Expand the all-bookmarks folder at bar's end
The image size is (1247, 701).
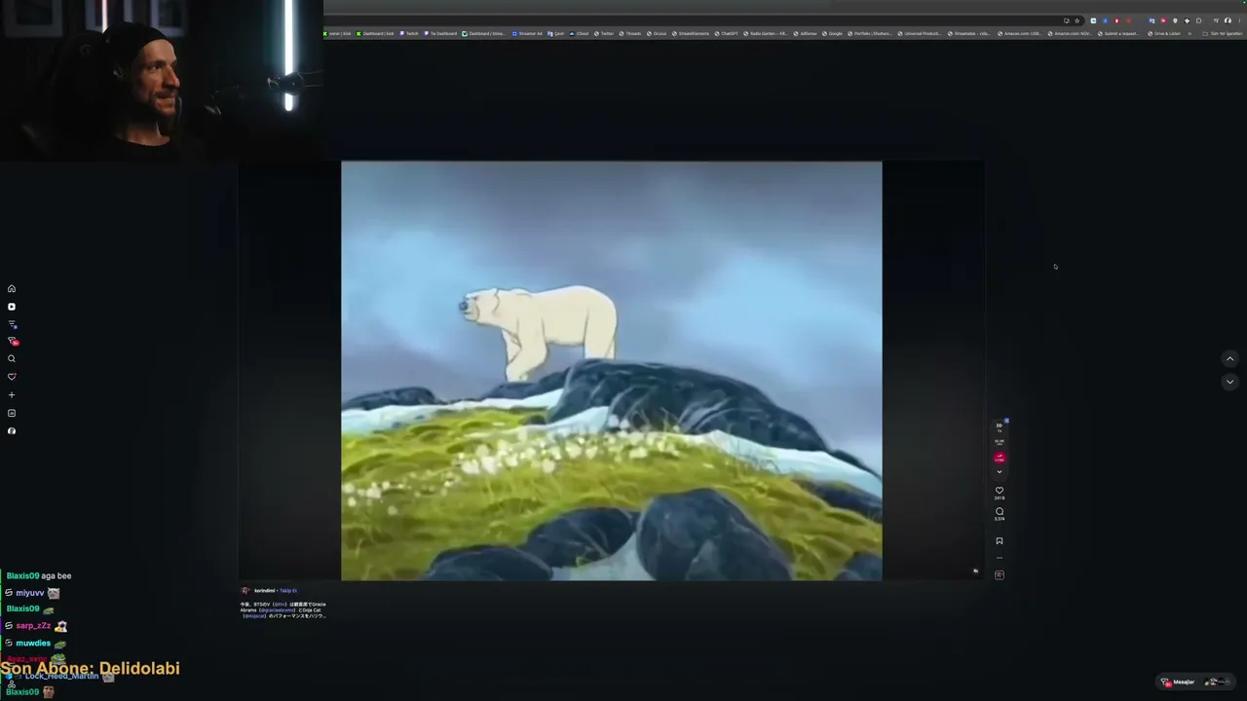point(1223,34)
